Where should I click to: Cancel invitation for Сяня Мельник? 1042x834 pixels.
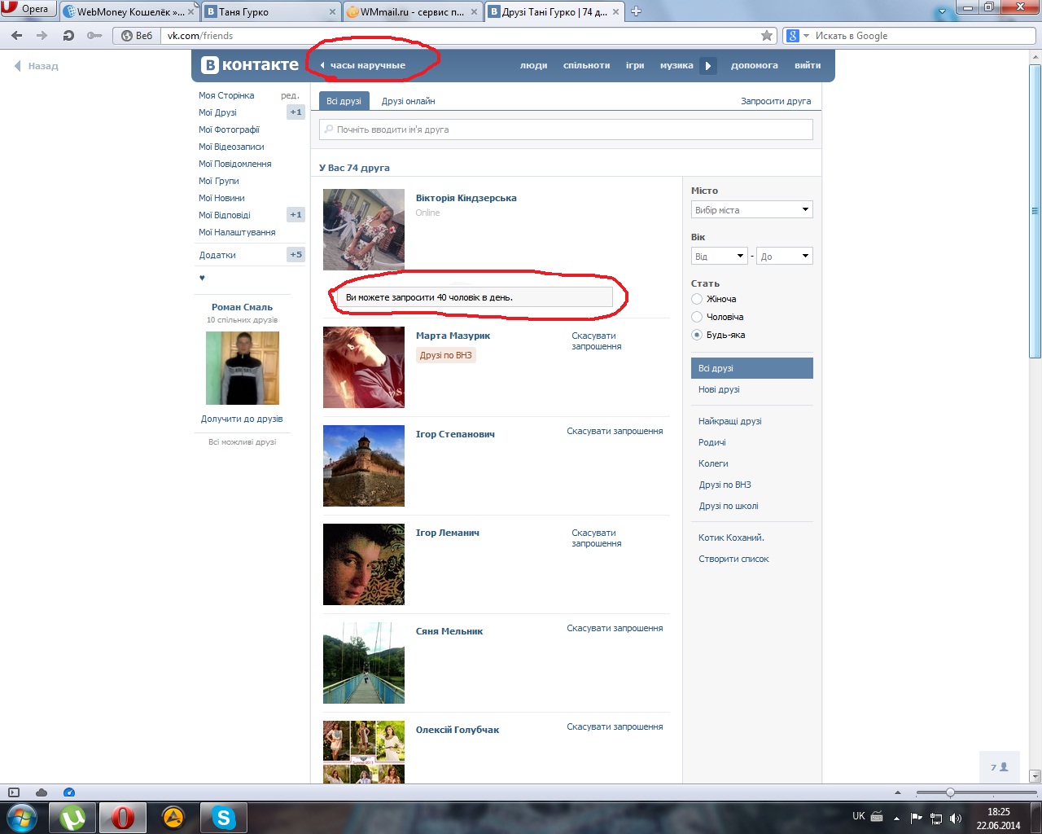coord(615,628)
